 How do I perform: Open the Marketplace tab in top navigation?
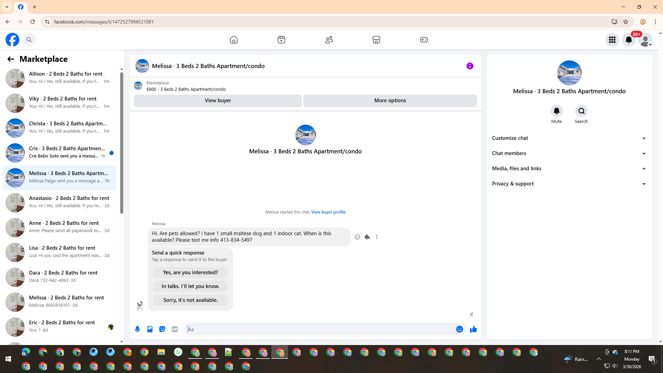pyautogui.click(x=376, y=40)
